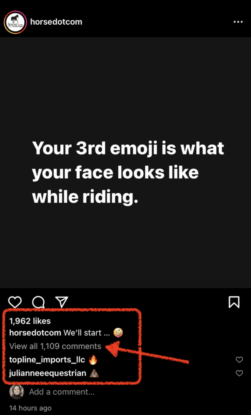Screen dimensions: 251x415
Task: Click your avatar beside the comment field
Action: [x=16, y=392]
